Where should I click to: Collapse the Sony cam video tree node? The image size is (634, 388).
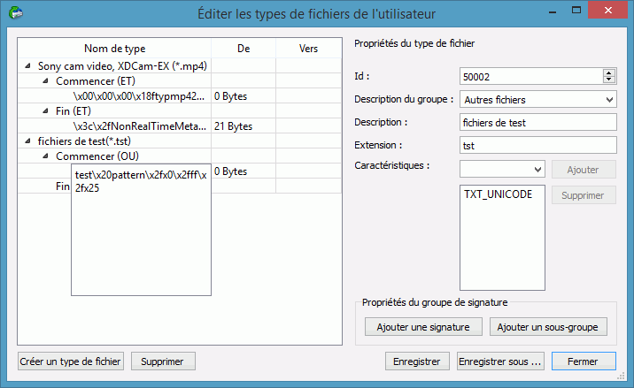[x=27, y=66]
